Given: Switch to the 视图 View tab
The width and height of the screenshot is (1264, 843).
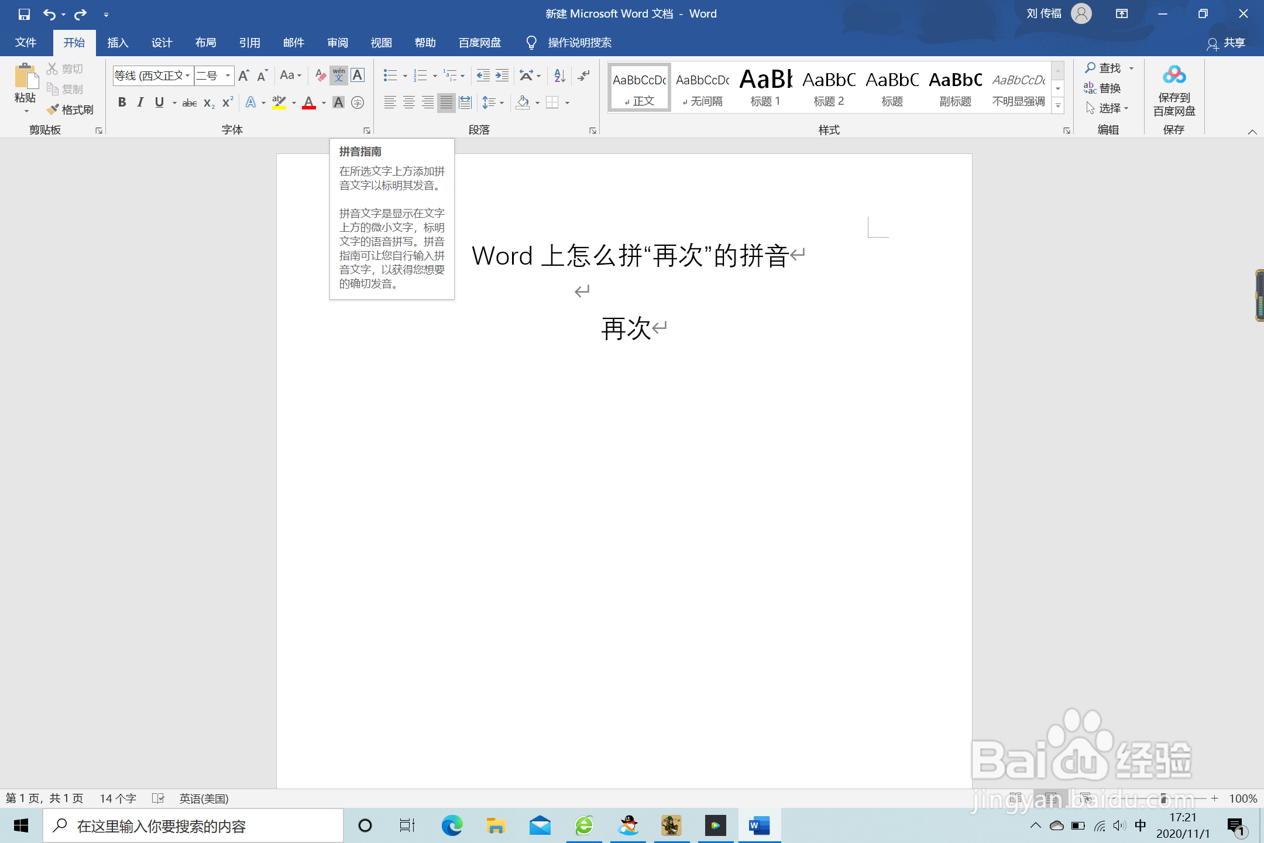Looking at the screenshot, I should [381, 43].
